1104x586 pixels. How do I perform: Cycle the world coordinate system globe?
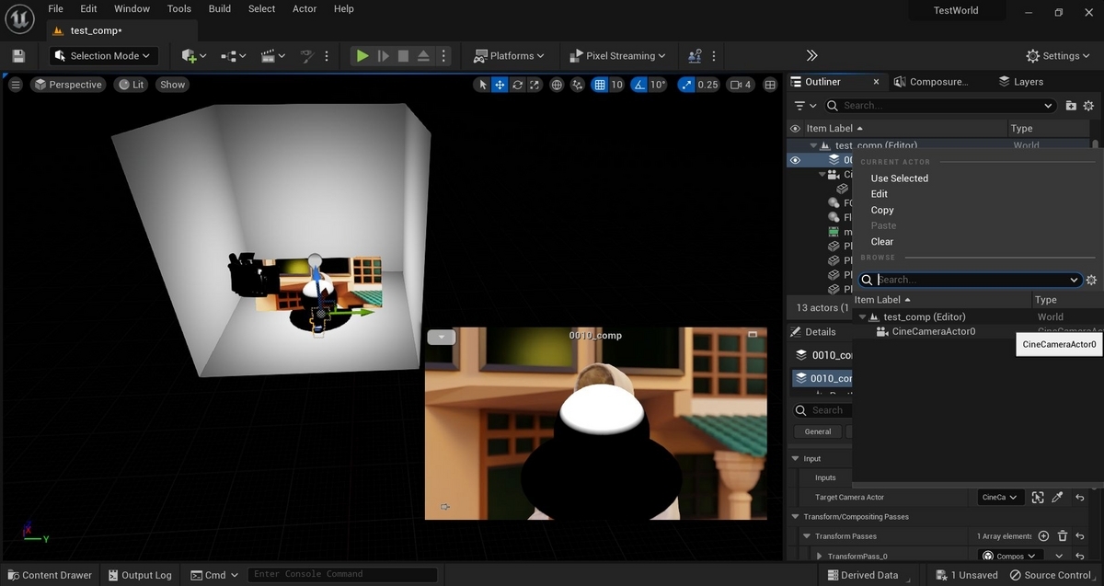coord(557,85)
